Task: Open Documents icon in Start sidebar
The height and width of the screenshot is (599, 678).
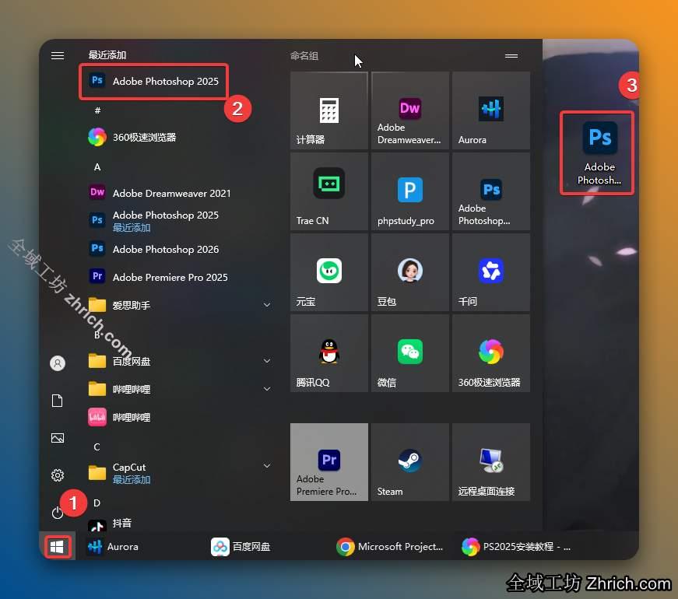Action: pos(57,401)
